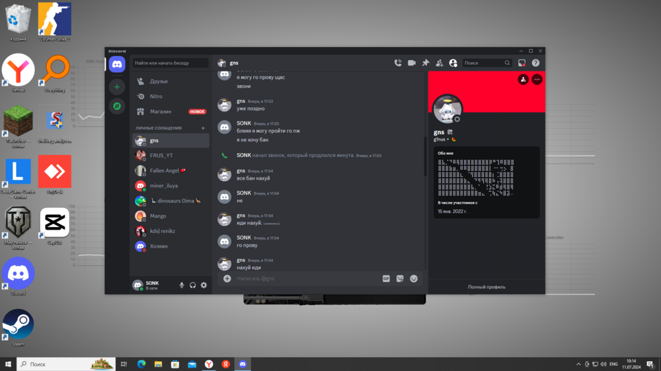Show hidden tray icons chevron

coord(578,364)
